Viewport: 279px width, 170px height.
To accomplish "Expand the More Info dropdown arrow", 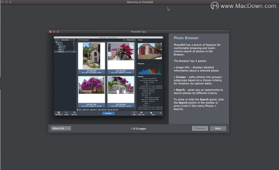I will click(x=69, y=128).
